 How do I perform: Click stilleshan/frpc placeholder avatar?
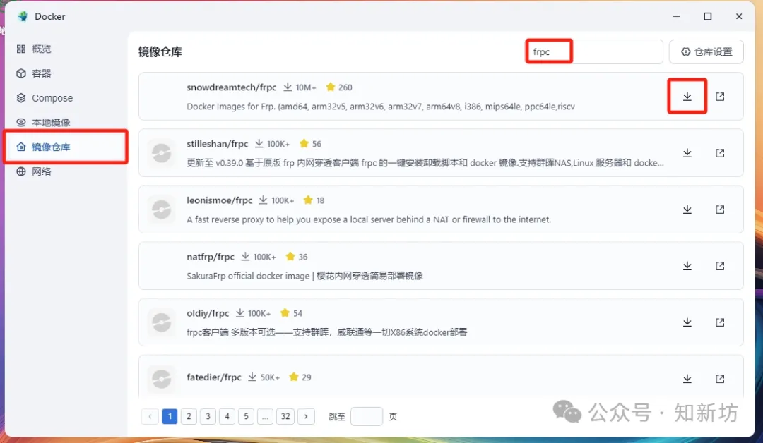(162, 153)
